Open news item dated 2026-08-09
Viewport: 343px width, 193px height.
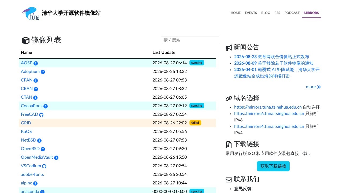274,63
